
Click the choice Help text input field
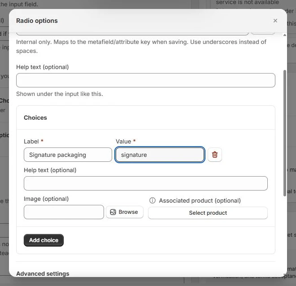(x=146, y=183)
